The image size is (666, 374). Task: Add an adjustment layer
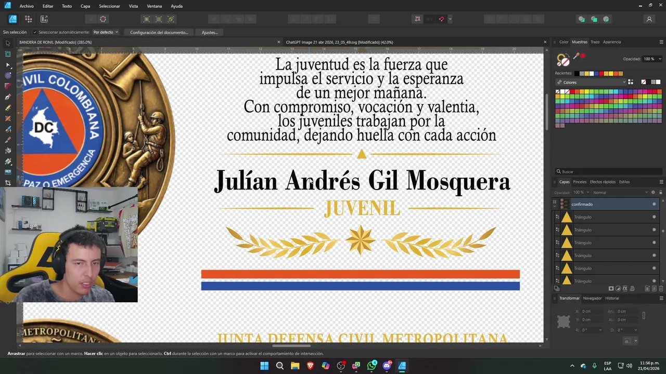[x=618, y=288]
